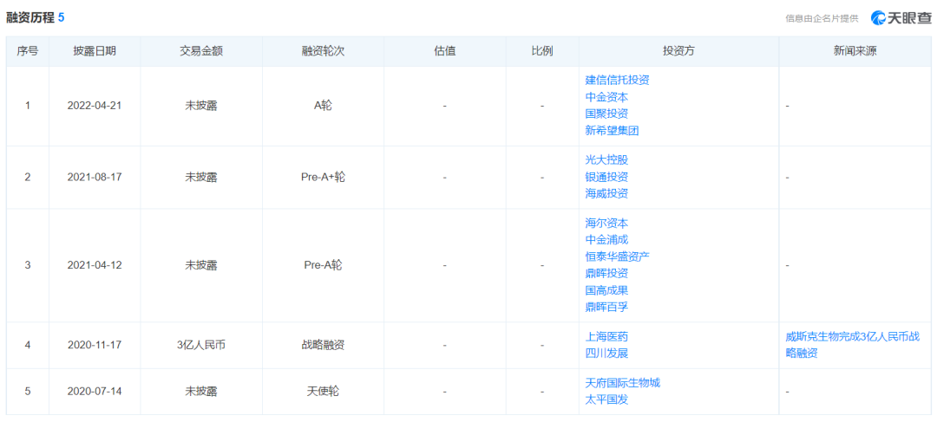
Task: Open 建信信托投资 investor link
Action: (x=617, y=80)
